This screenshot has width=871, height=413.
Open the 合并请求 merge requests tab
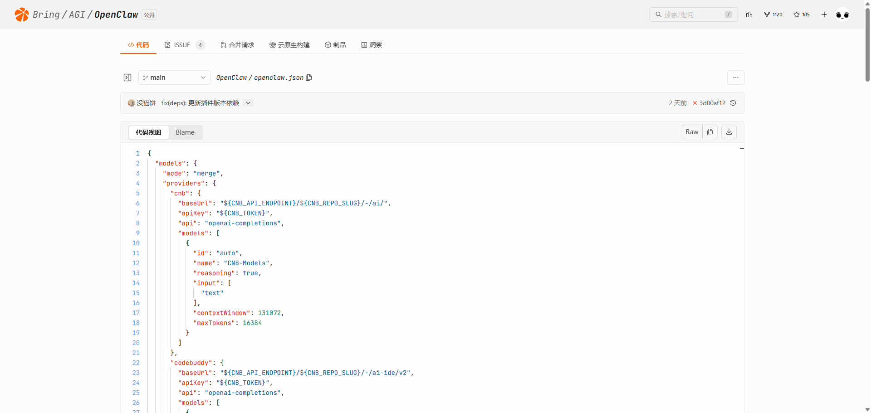(x=237, y=45)
